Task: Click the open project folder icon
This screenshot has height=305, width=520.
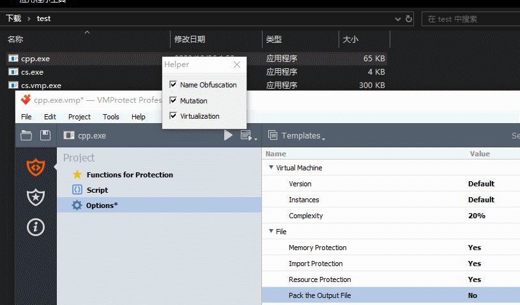Action: 26,135
